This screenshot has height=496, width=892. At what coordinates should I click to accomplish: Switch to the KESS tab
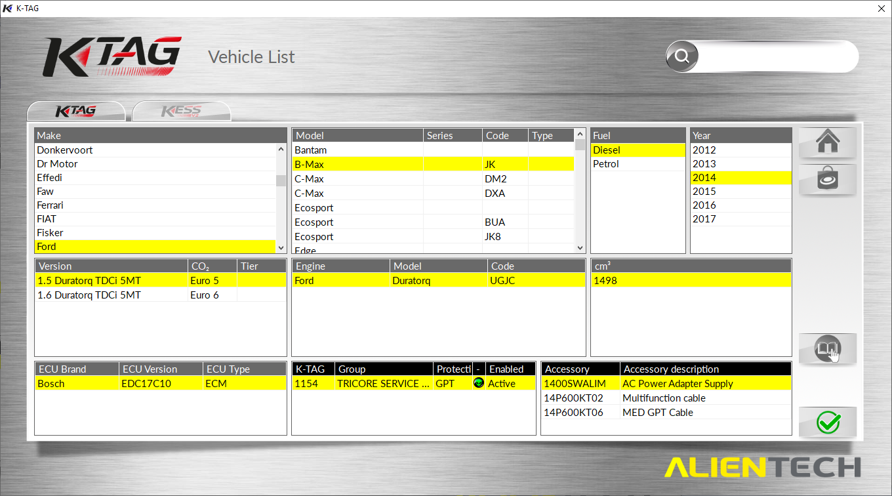pyautogui.click(x=182, y=112)
